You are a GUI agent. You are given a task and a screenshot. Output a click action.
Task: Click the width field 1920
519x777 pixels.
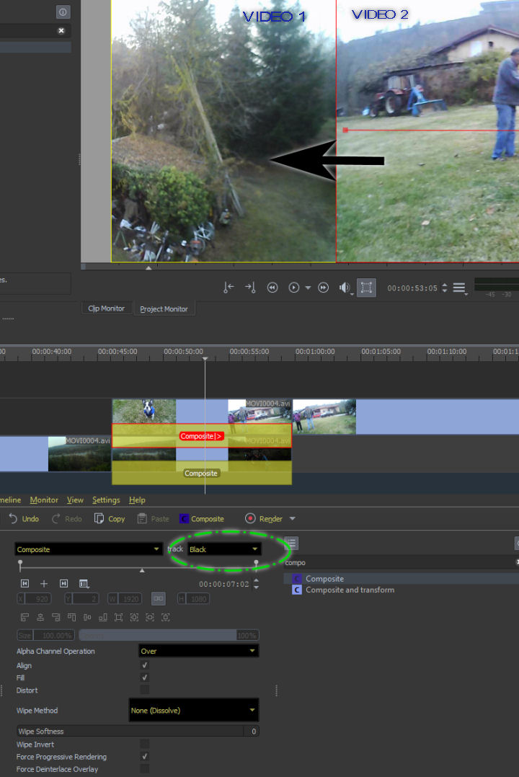[x=125, y=598]
